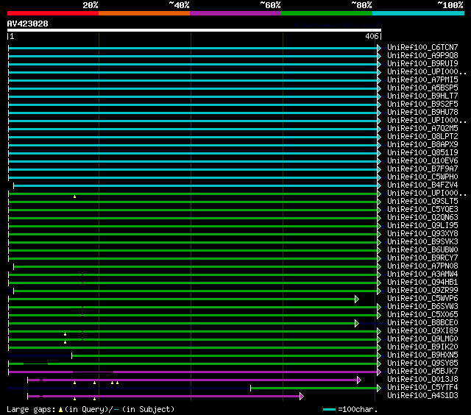471x415 pixels.
Task: Select the UniRef100_Q9SLT5 hit label
Action: (x=422, y=202)
